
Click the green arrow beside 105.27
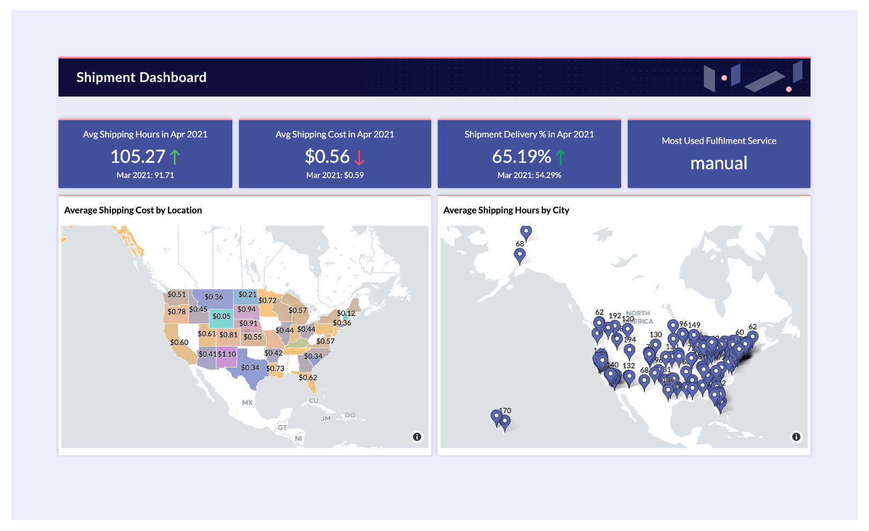click(175, 157)
